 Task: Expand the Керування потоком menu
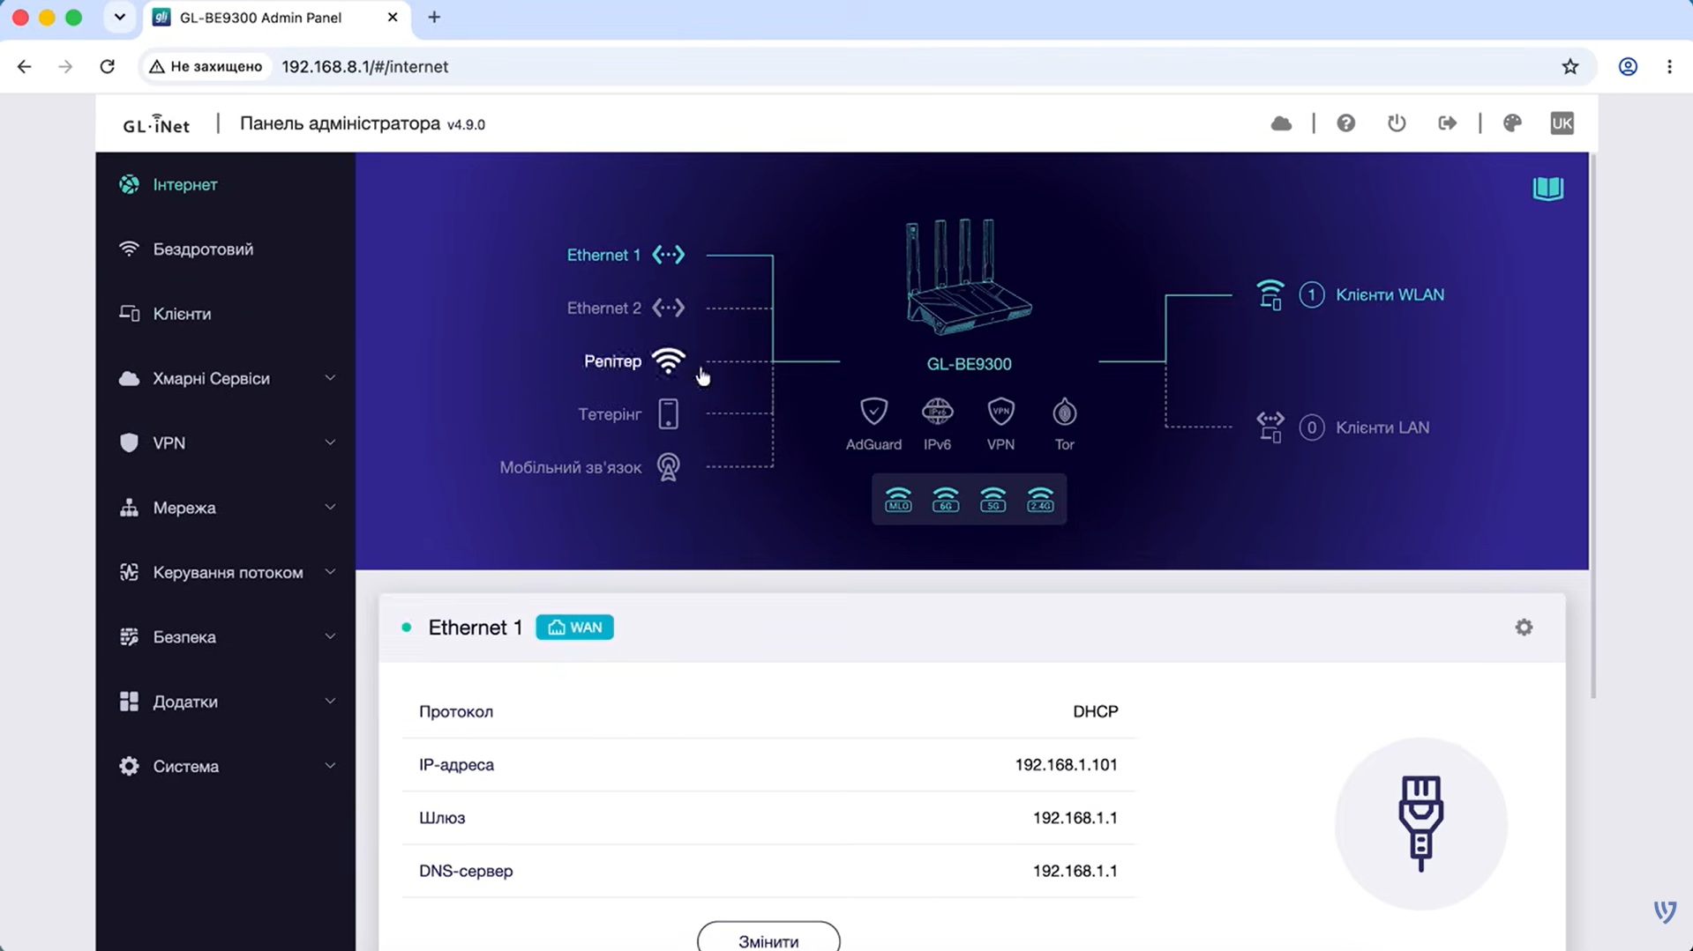coord(226,572)
